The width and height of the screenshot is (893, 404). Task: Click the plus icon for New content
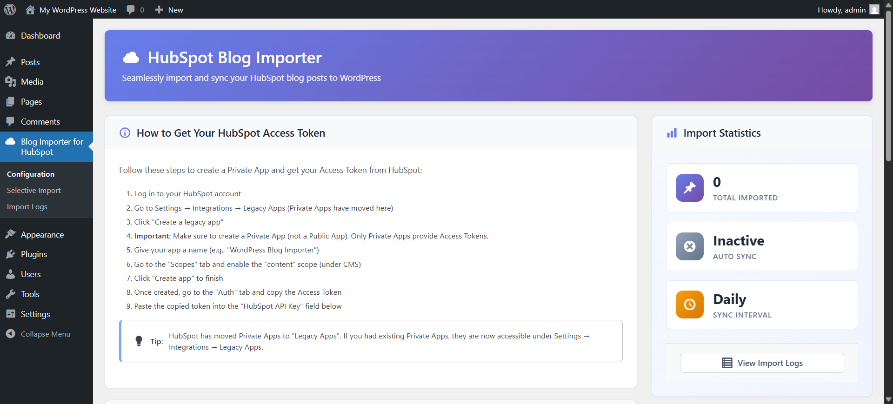click(x=159, y=10)
